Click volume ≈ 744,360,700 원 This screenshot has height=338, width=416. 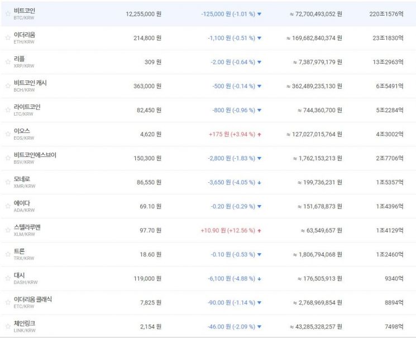(320, 110)
